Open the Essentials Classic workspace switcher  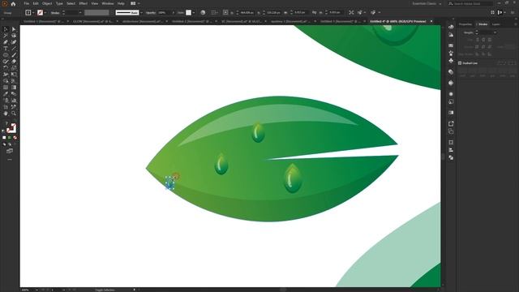coord(427,3)
